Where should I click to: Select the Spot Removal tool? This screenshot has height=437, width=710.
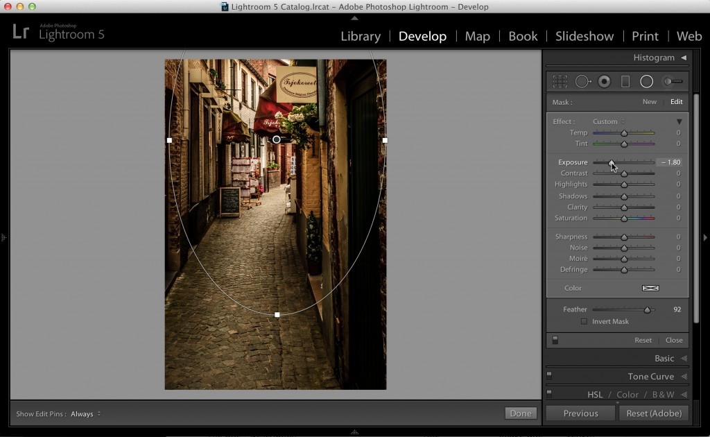pyautogui.click(x=582, y=82)
